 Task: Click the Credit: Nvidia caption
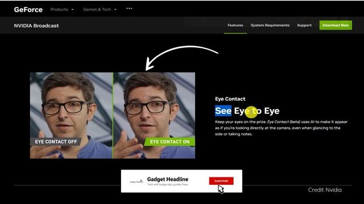pyautogui.click(x=325, y=190)
